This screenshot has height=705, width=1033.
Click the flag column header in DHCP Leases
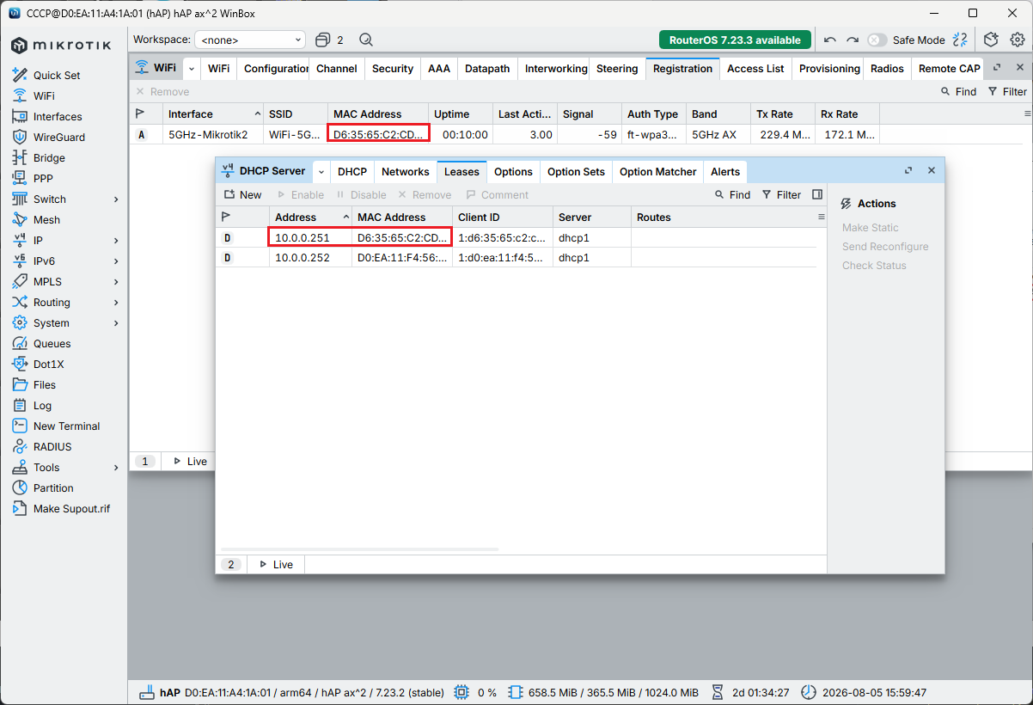pyautogui.click(x=227, y=218)
